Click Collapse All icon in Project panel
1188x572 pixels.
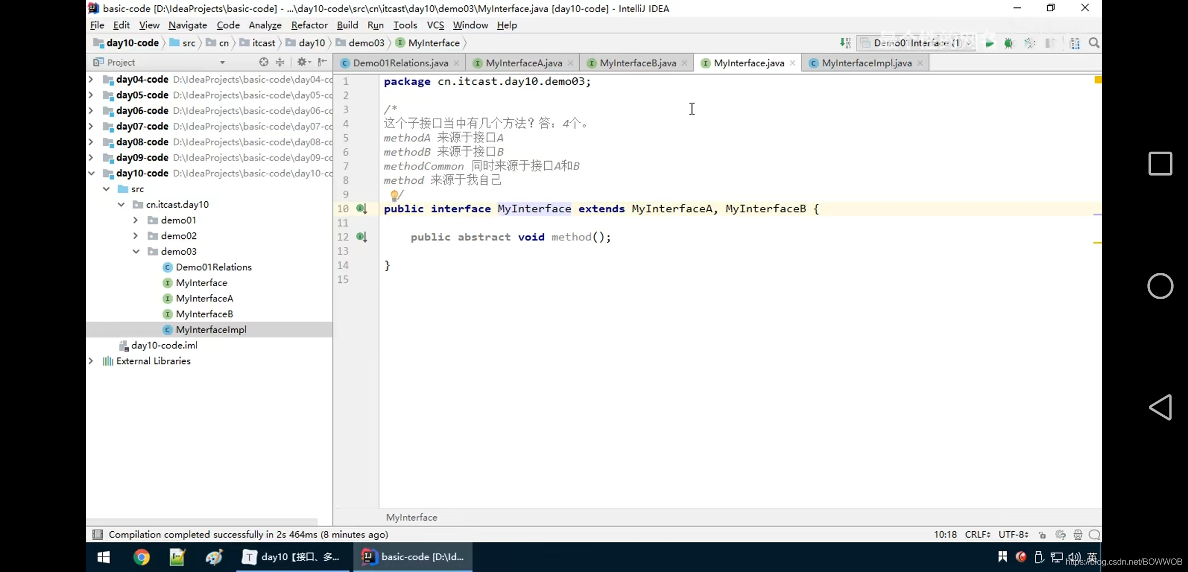(280, 62)
